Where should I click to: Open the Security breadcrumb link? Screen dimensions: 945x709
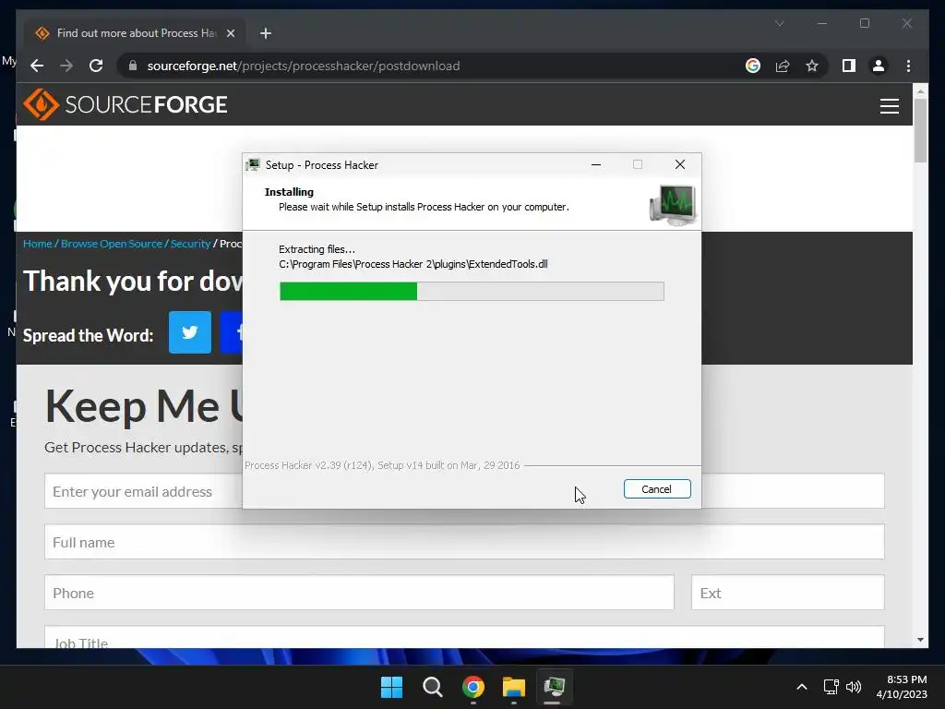pos(190,244)
